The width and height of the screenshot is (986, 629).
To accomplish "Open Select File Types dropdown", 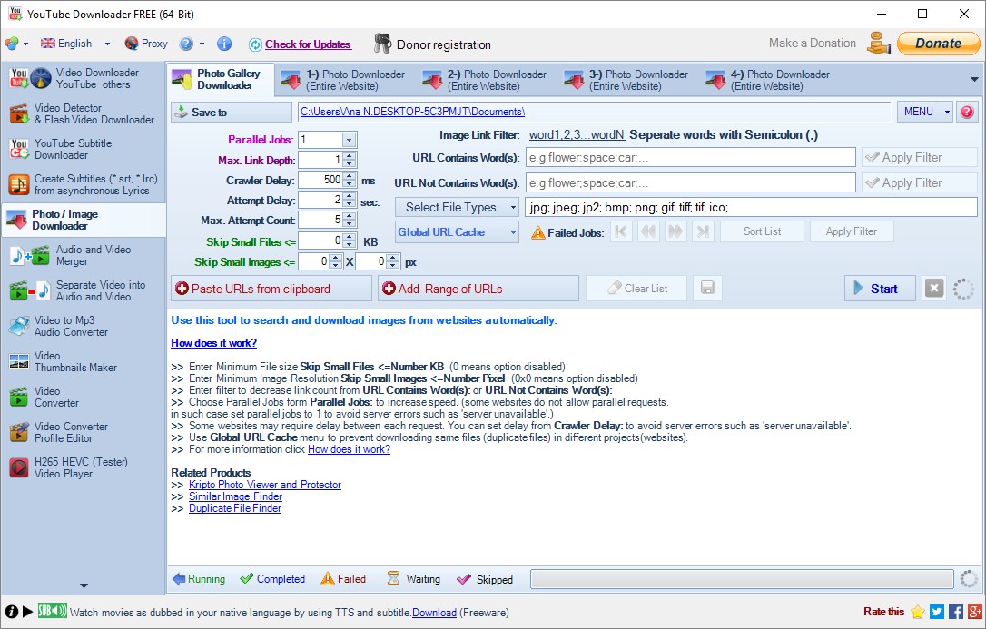I will coord(457,207).
